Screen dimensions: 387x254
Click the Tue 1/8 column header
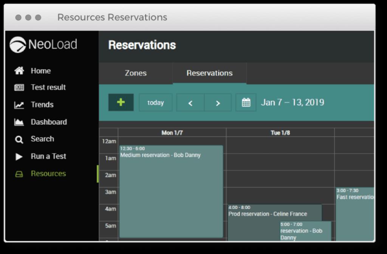click(280, 133)
